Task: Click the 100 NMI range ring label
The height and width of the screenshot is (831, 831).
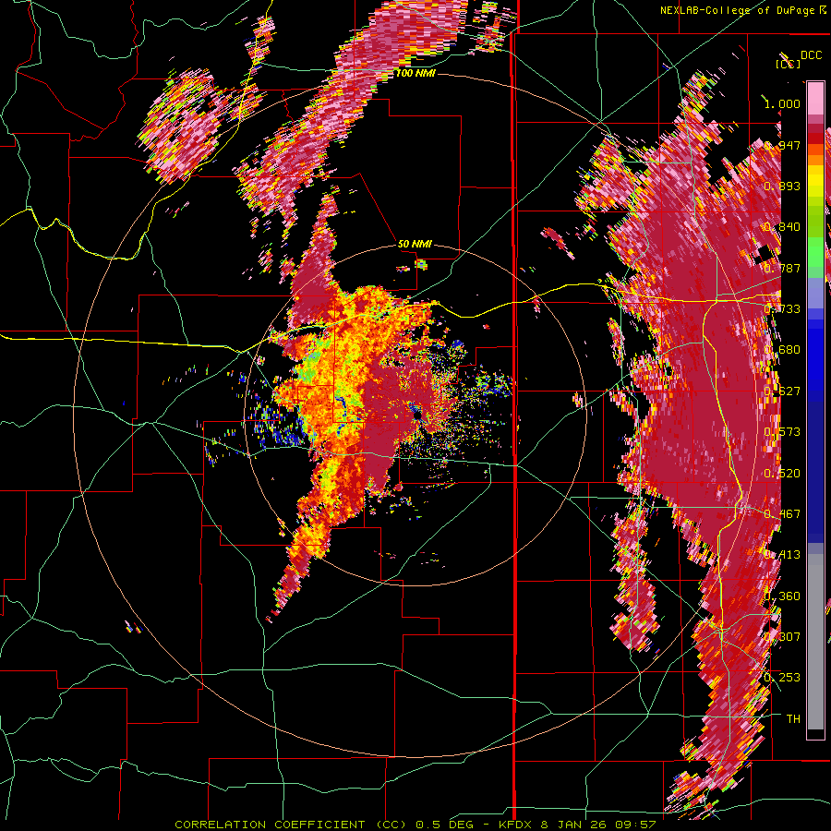Action: pos(415,73)
